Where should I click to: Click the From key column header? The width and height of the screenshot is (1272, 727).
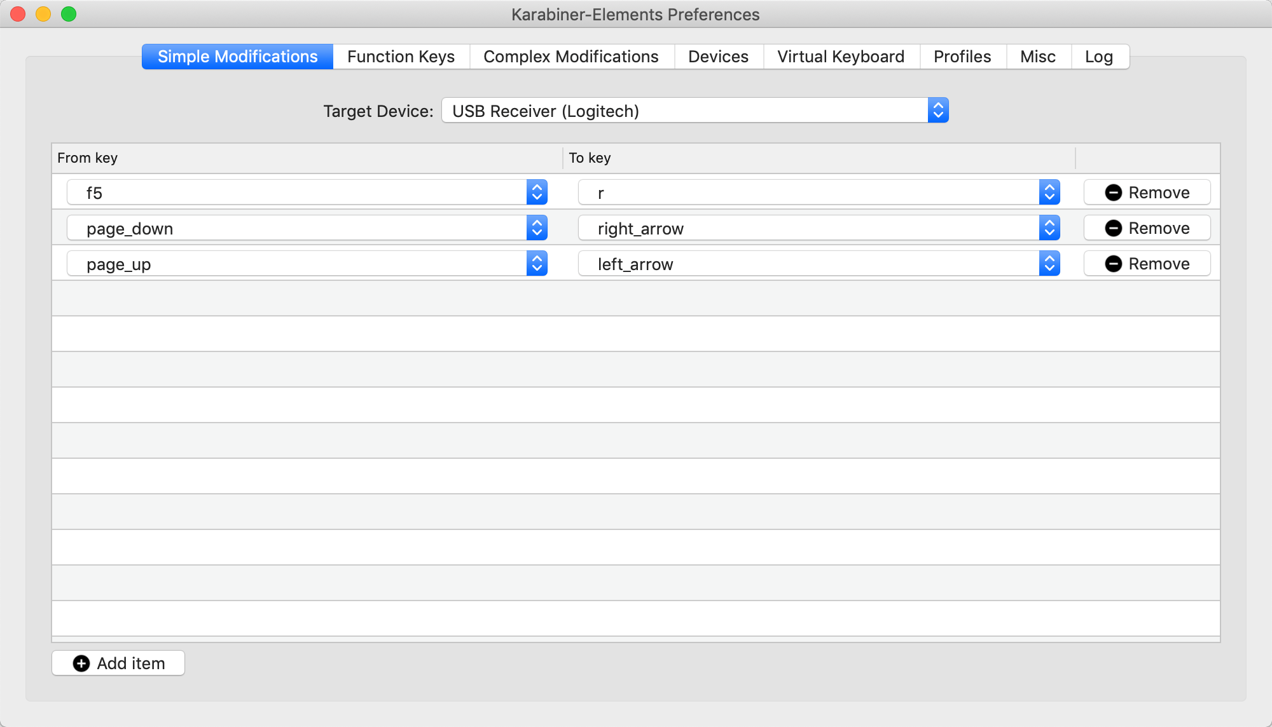click(x=88, y=158)
